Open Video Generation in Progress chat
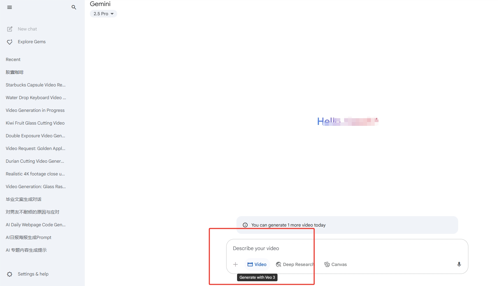Screen dimensions: 498x286 35,110
